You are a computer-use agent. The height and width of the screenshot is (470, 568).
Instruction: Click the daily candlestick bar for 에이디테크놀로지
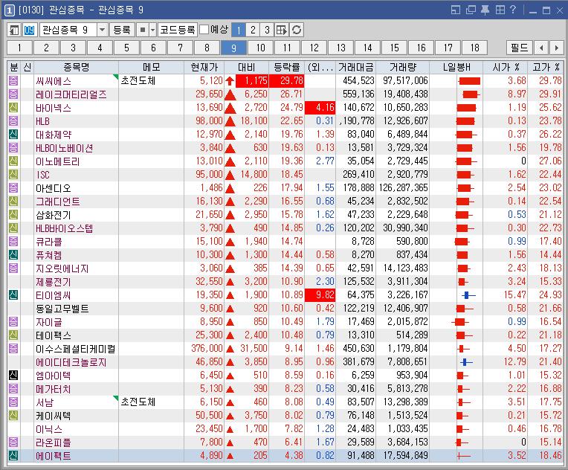[x=466, y=361]
